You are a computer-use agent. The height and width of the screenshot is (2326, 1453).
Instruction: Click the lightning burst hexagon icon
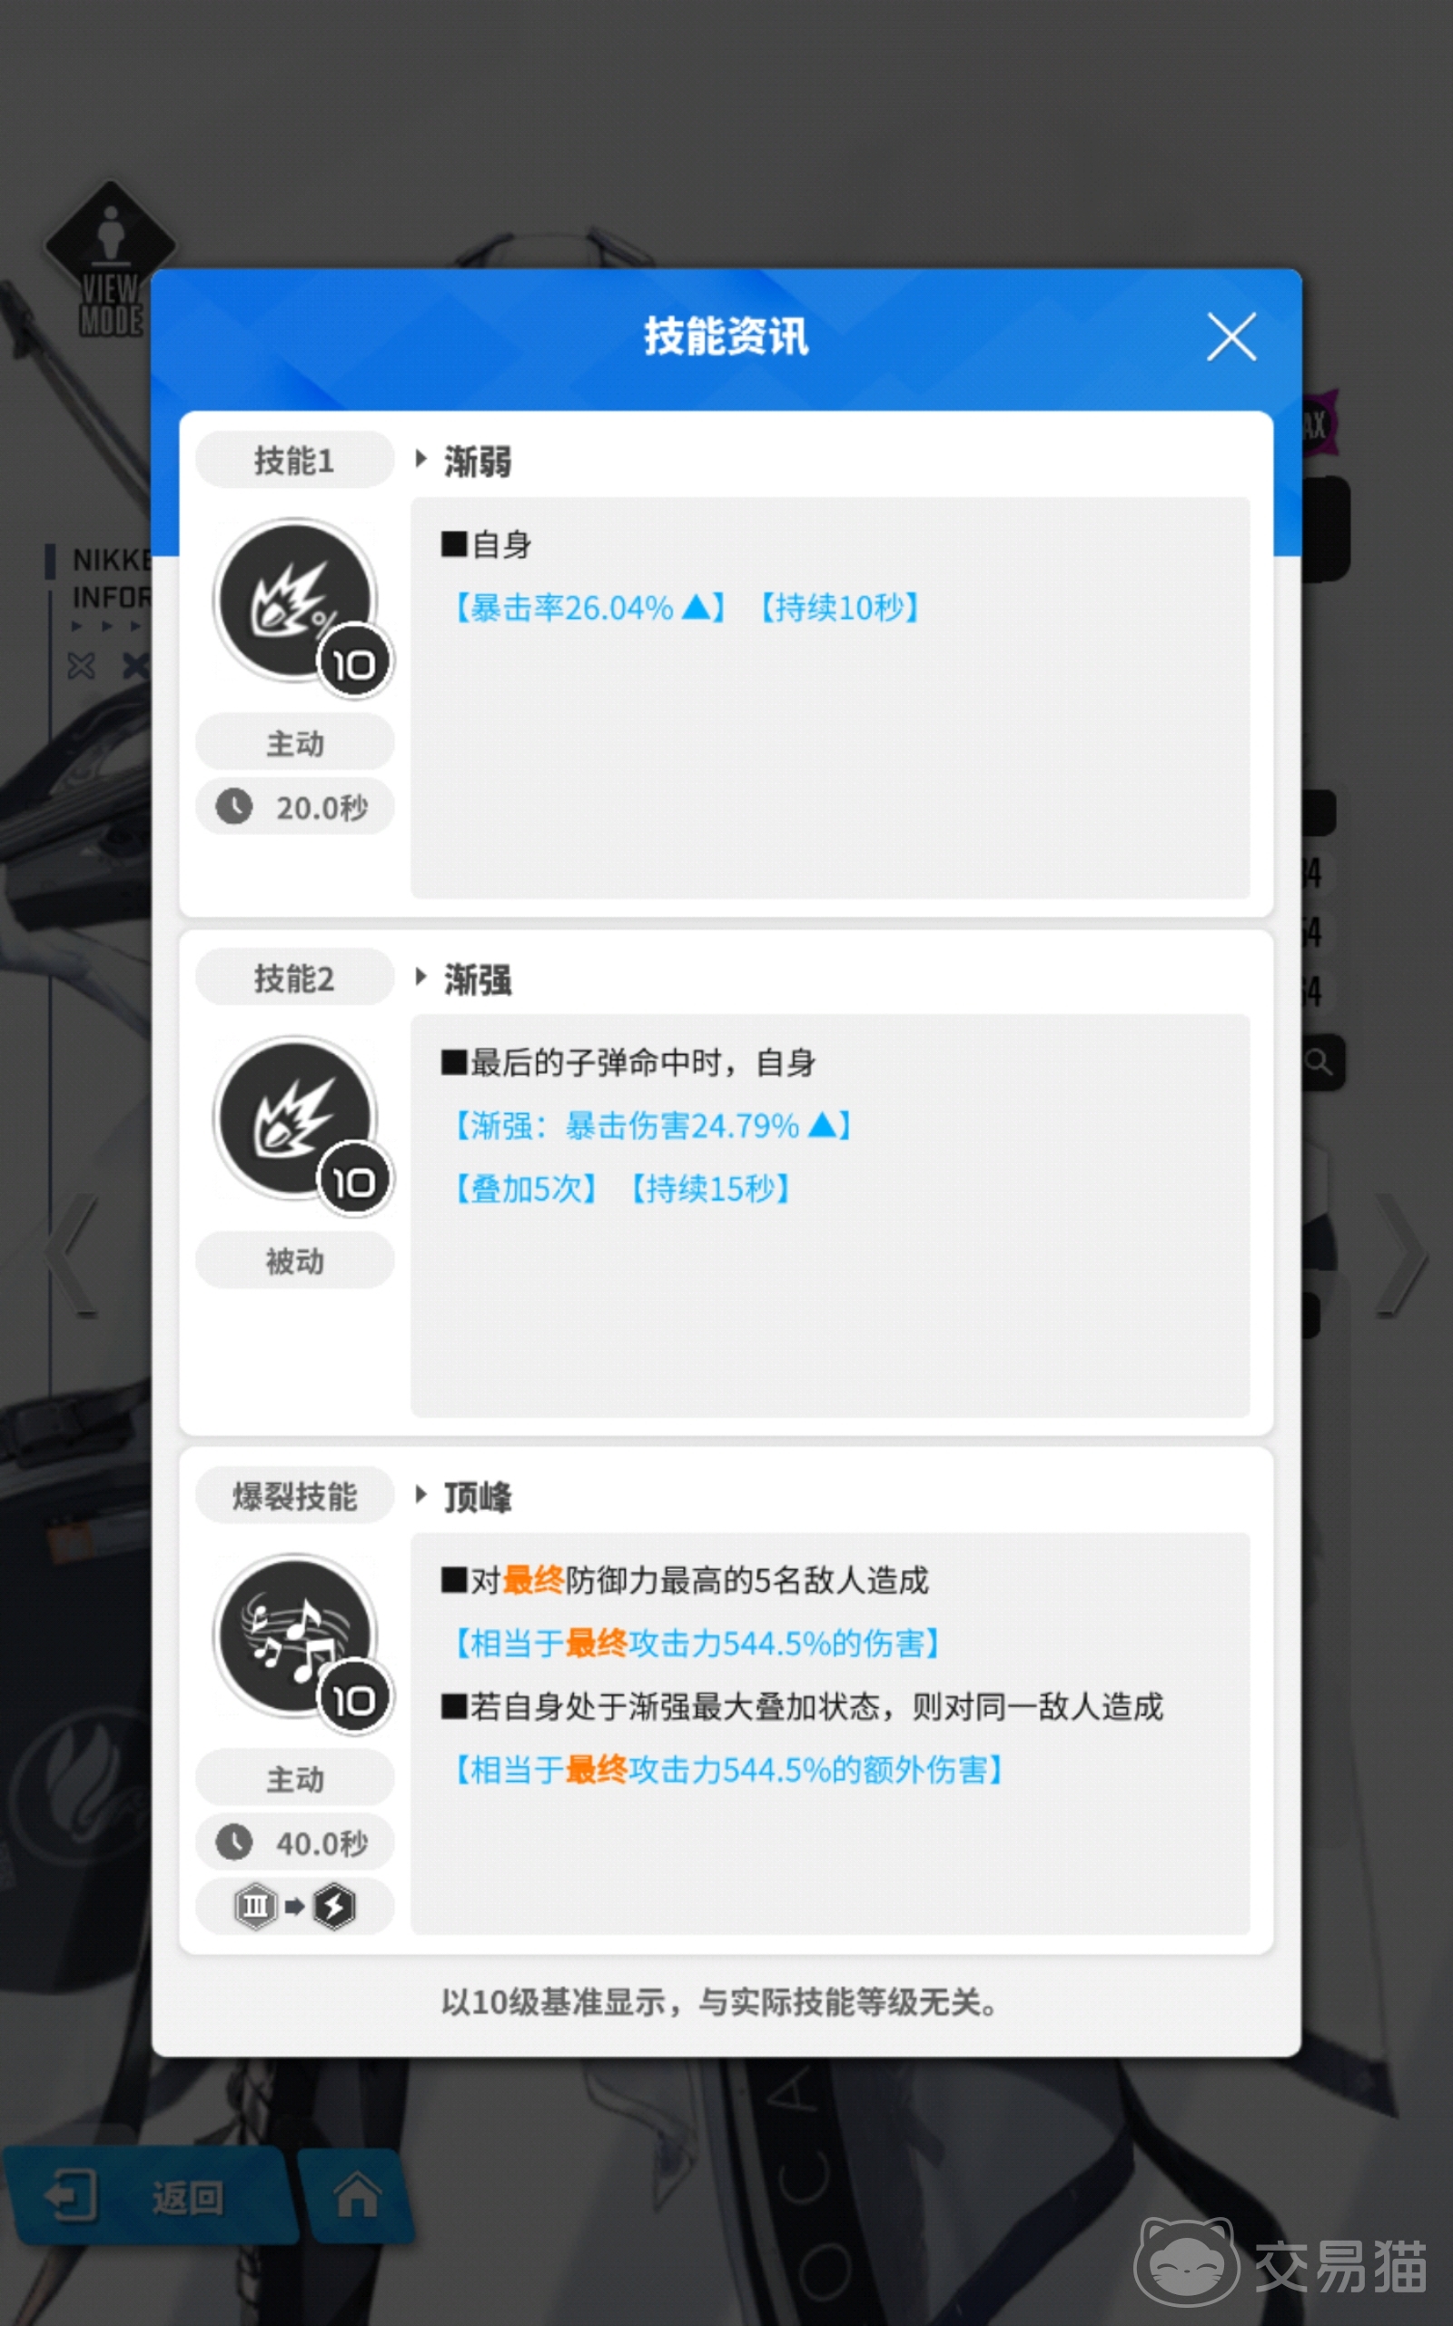334,1906
